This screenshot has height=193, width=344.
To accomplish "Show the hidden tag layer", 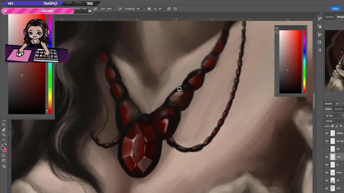I will (x=327, y=149).
